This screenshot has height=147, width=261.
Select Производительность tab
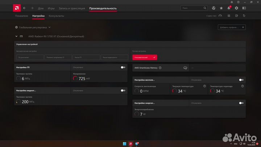103,8
